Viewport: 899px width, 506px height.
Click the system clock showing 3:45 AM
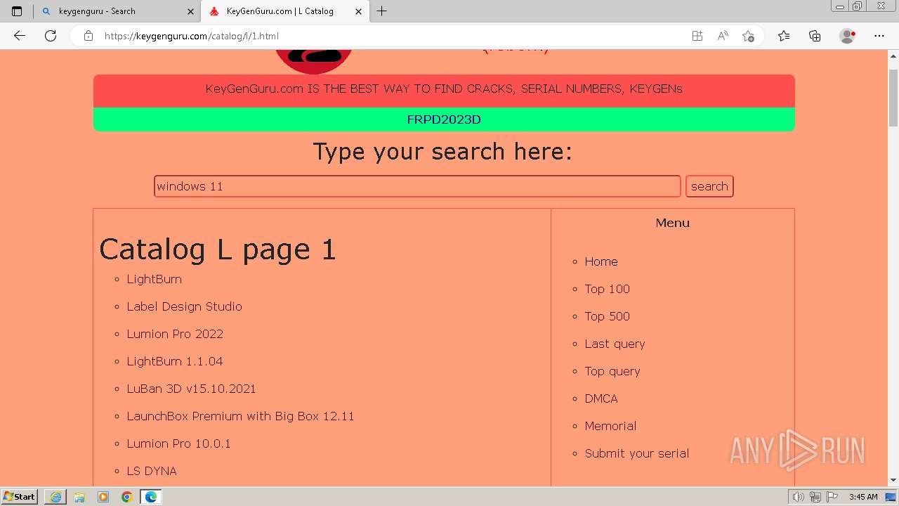click(x=863, y=497)
